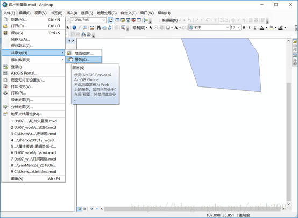Select the black Select Elements arrow in Draw toolbar
This screenshot has width=298, height=218.
(151, 27)
